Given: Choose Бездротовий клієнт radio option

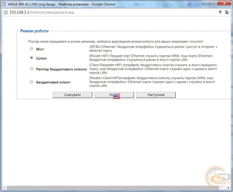Looking at the screenshot, I should 32,82.
